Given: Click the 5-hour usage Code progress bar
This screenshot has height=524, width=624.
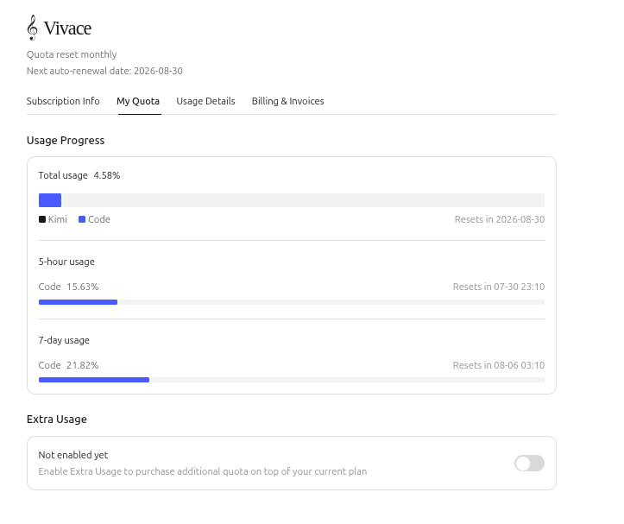Looking at the screenshot, I should [292, 302].
